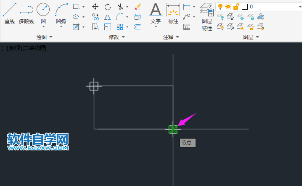302x186 pixels.
Task: Select the Mirror tool icon
Action: point(108,17)
